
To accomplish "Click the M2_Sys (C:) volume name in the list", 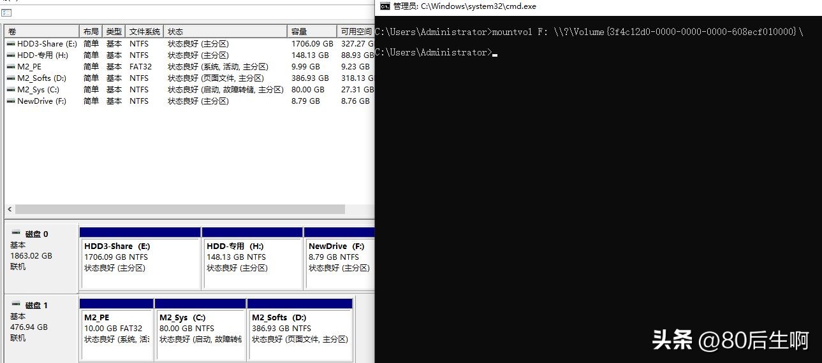I will pos(38,90).
